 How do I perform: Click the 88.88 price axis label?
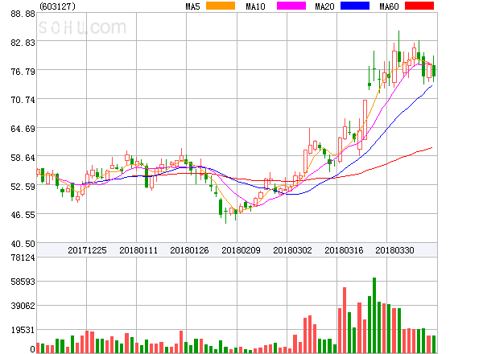[x=23, y=14]
